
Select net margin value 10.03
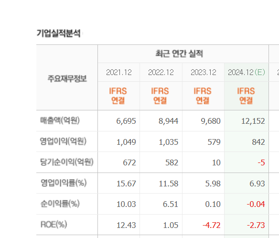(x=126, y=204)
